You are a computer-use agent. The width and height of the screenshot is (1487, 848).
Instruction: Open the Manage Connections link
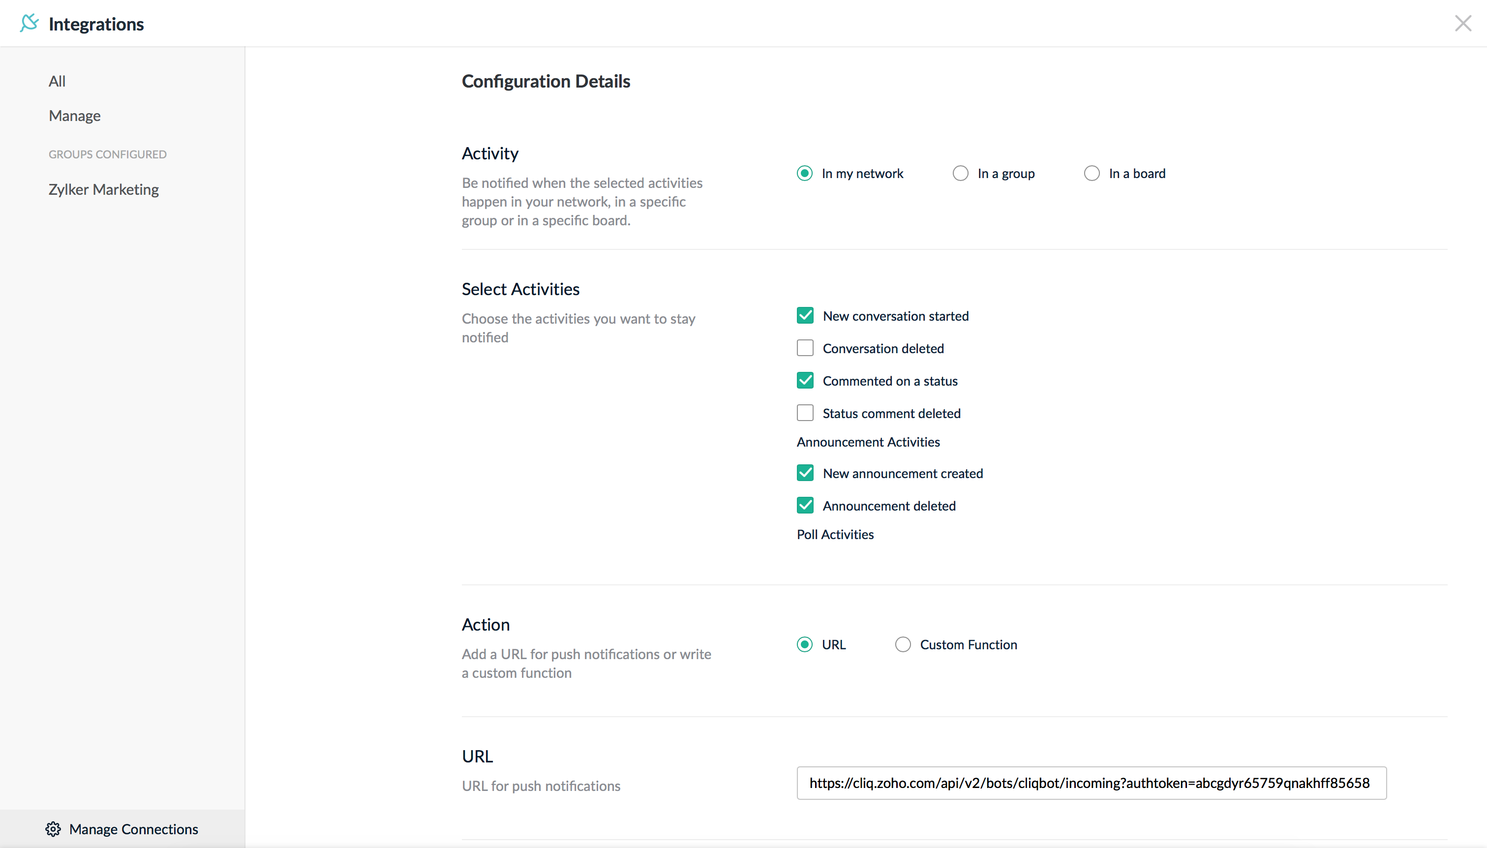[133, 829]
